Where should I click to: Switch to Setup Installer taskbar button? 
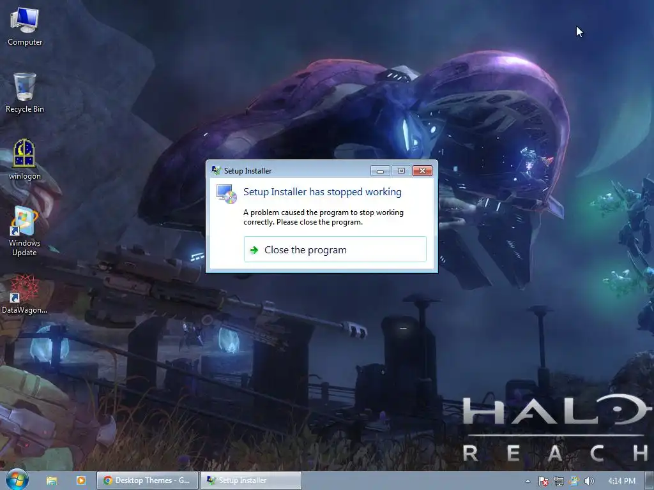coord(250,480)
